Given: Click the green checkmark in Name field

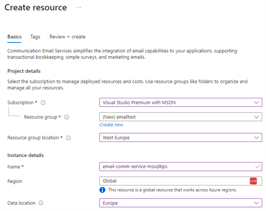Looking at the screenshot, I should click(257, 167).
